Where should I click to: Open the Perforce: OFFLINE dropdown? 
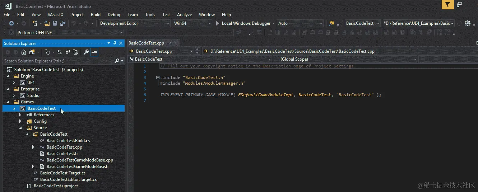[x=70, y=32]
